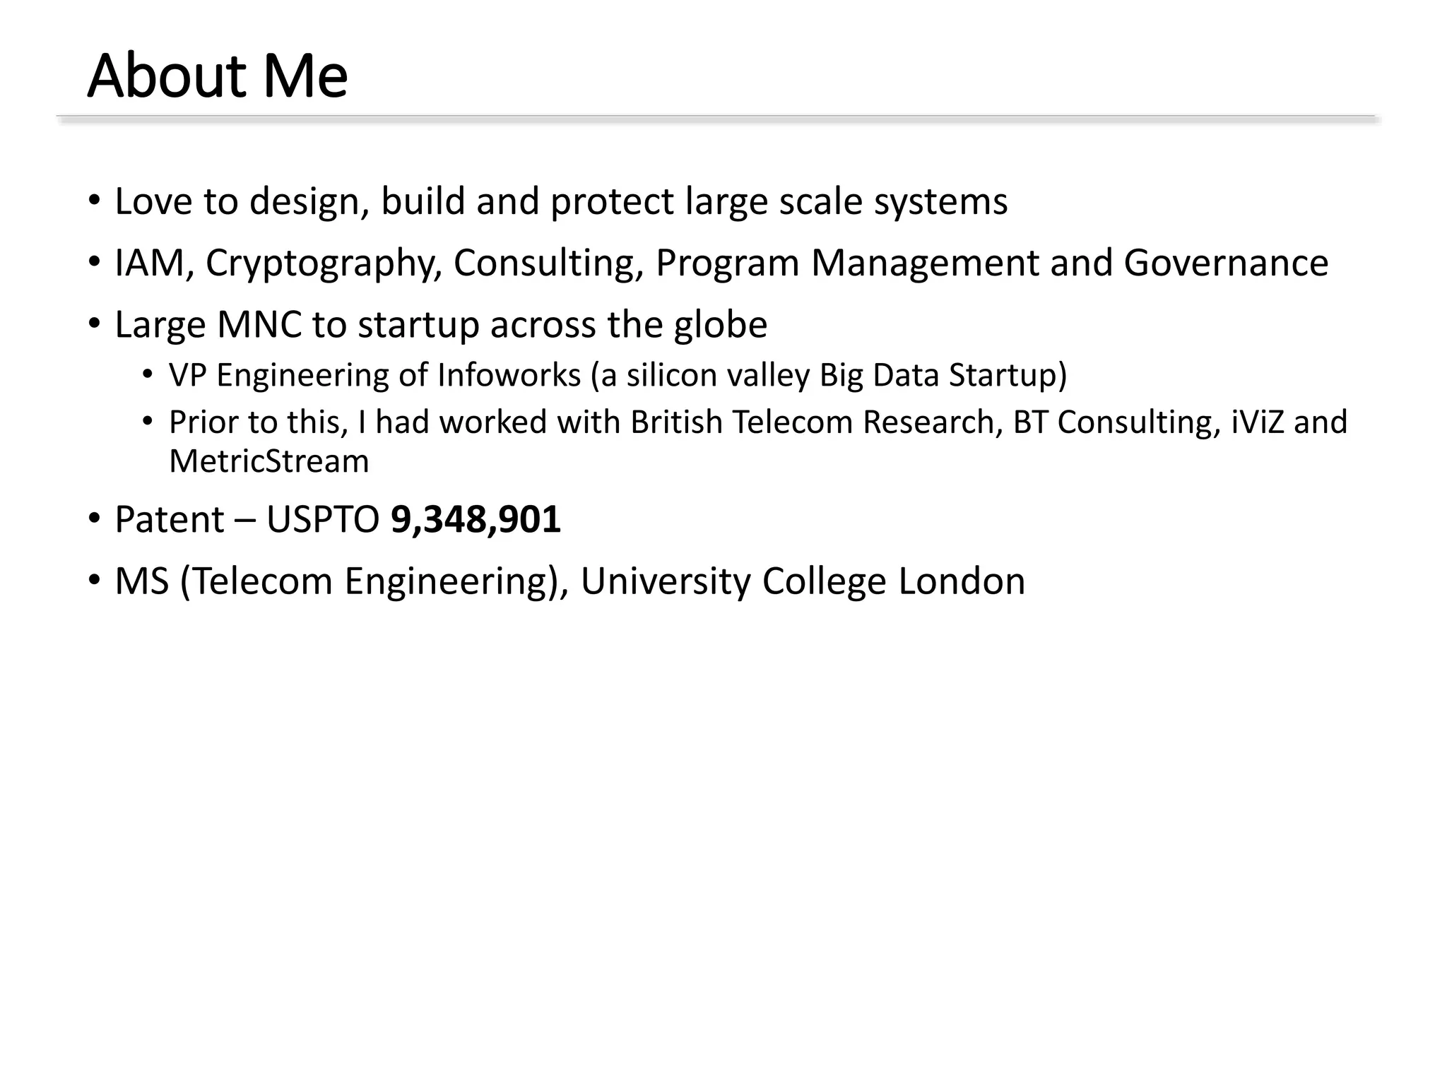Click the "Program Management" text
1447x1085 pixels.
847,263
